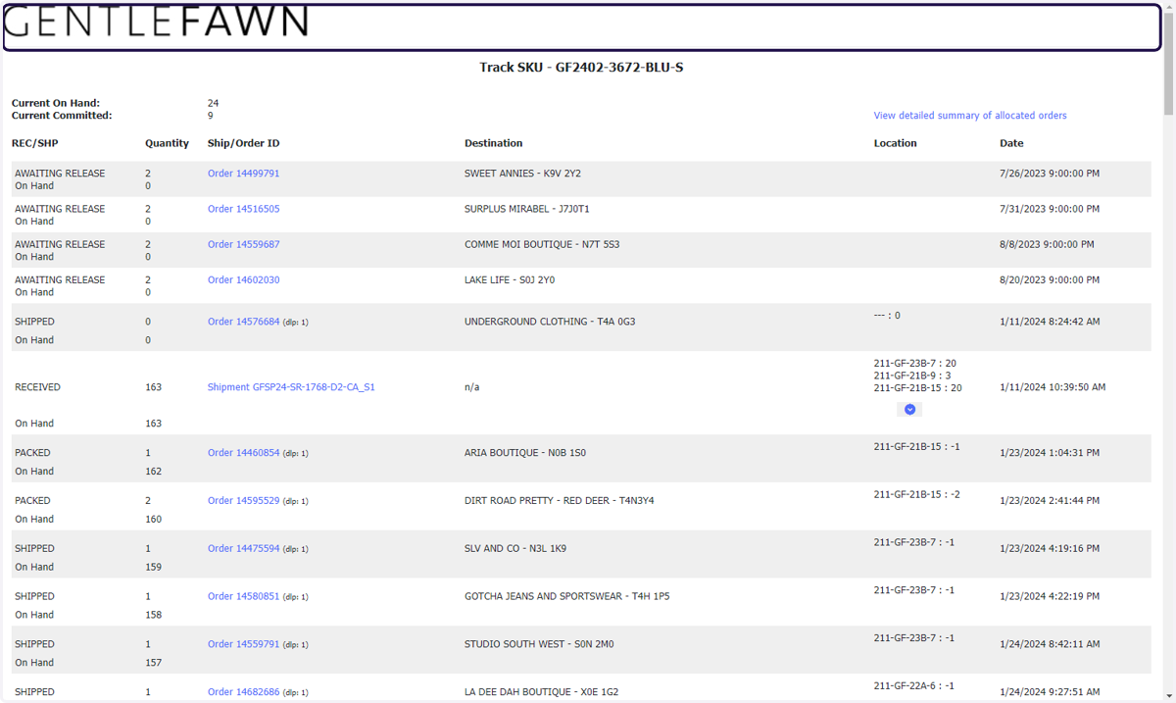Screen dimensions: 1176x703
Task: Open Order 14682686 link
Action: click(243, 692)
